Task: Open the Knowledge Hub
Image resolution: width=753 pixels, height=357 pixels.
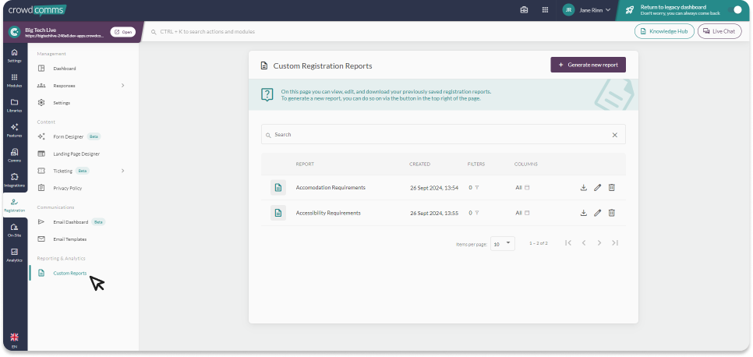Action: point(664,31)
